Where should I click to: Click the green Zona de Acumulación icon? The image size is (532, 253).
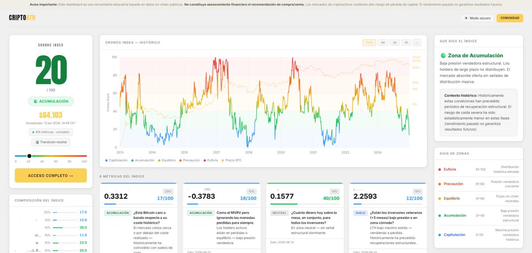click(442, 56)
